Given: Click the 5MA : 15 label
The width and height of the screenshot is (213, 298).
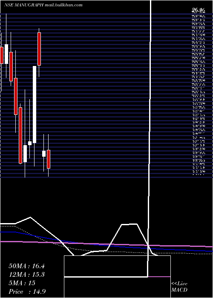Looking at the screenshot, I should (22, 283).
